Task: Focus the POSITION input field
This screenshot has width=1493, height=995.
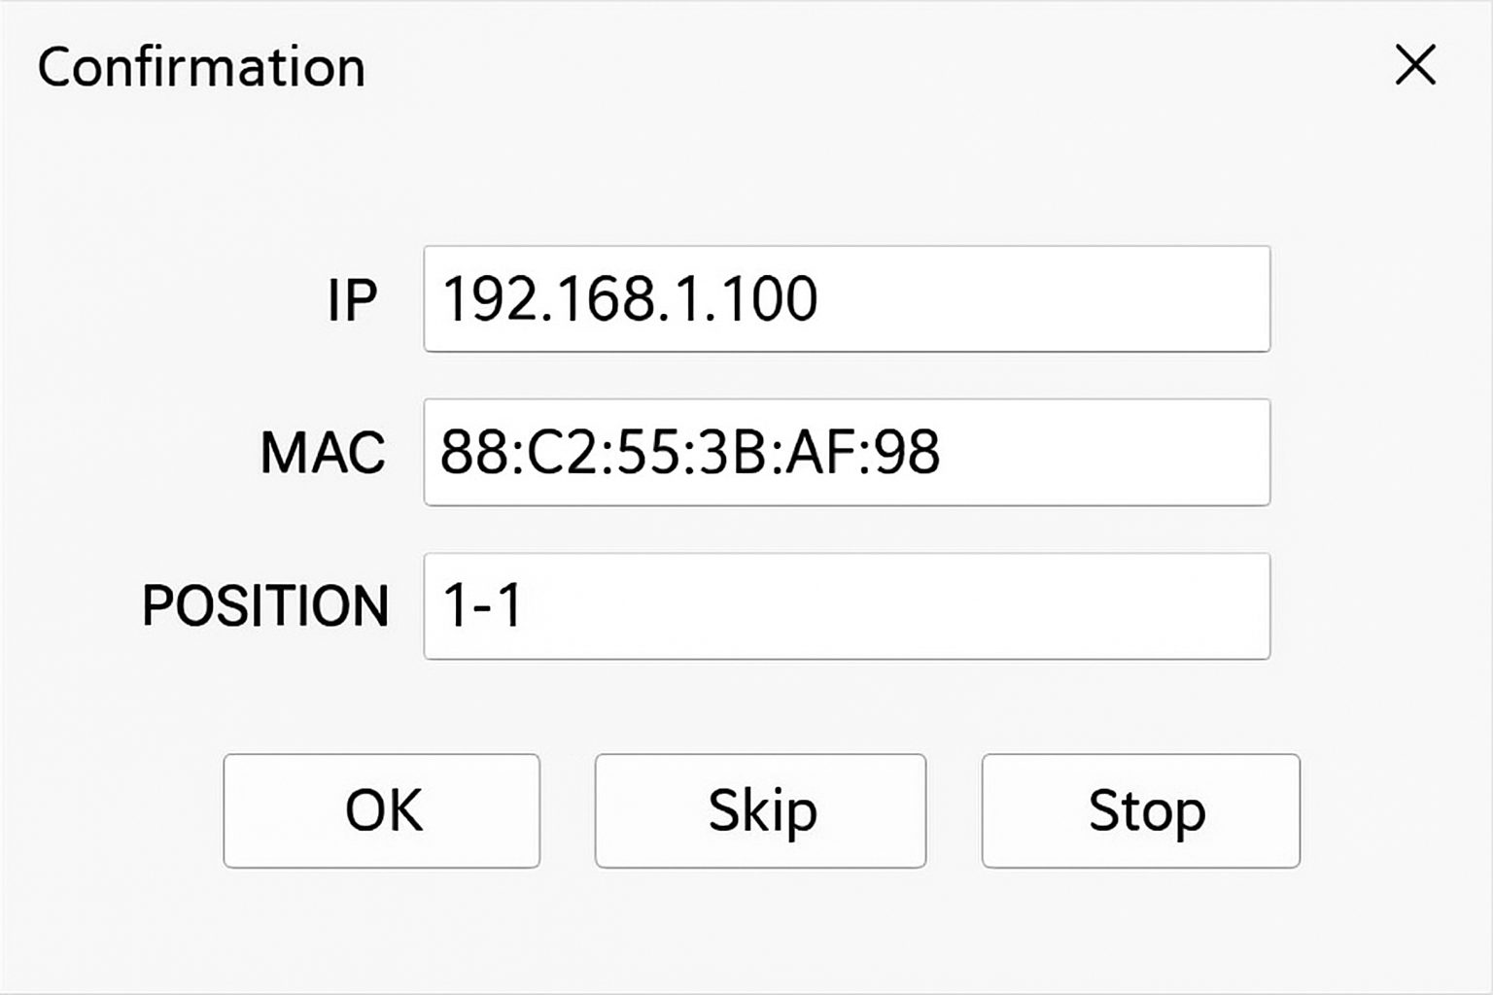Action: 847,606
